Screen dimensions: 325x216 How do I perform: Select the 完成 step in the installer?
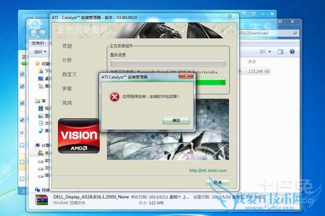pos(67,103)
